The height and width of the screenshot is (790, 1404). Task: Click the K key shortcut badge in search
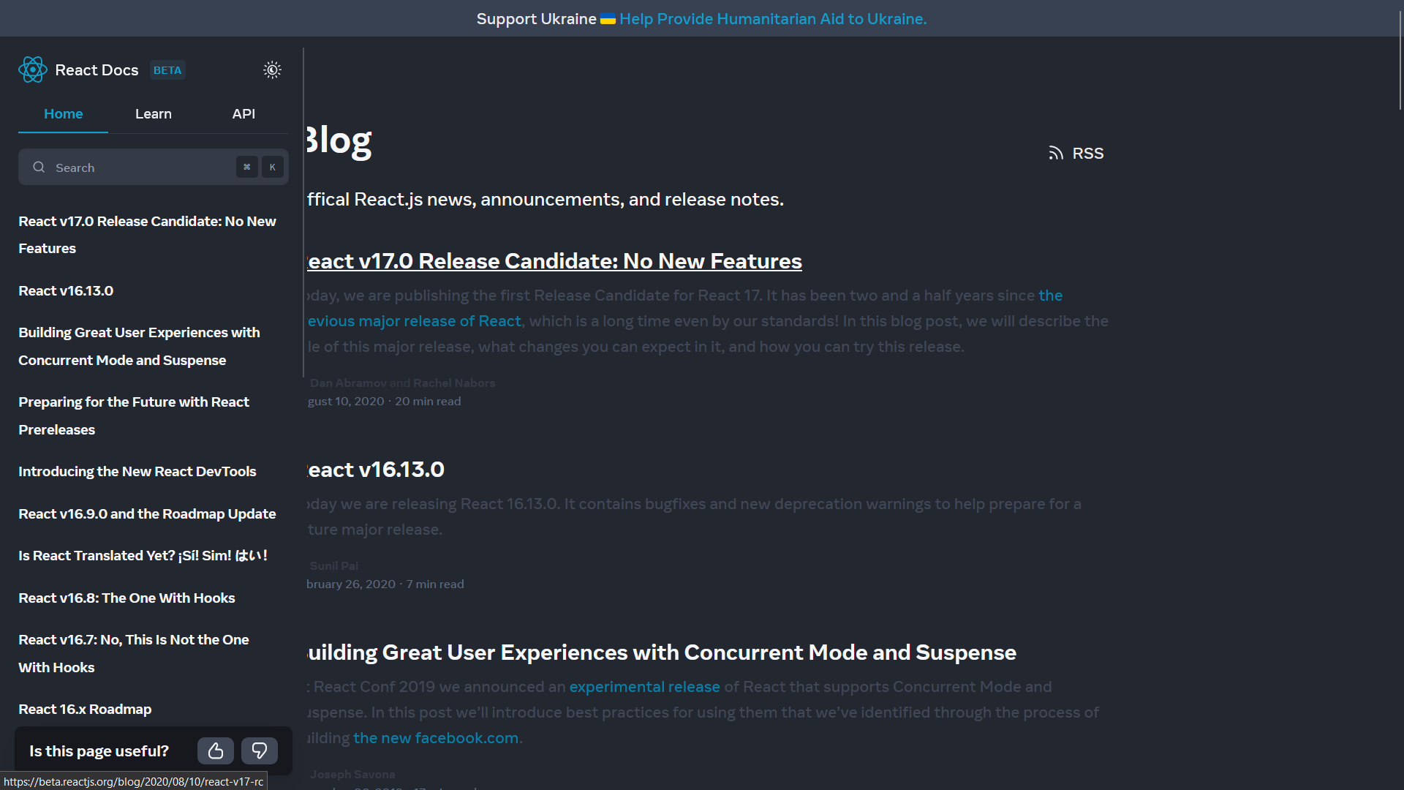pyautogui.click(x=273, y=167)
